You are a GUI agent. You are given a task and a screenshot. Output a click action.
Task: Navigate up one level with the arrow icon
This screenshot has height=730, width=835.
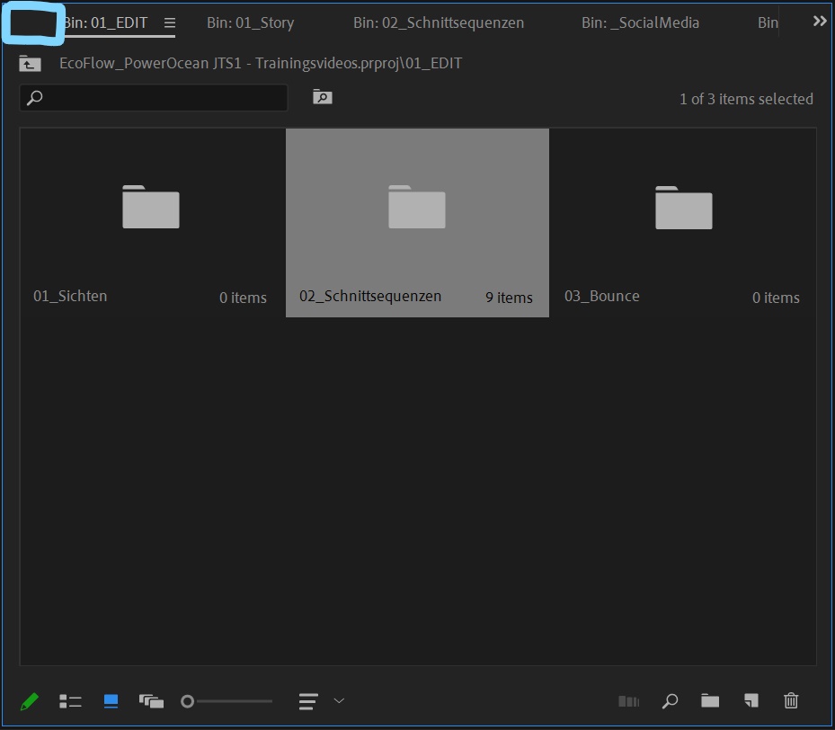click(29, 63)
